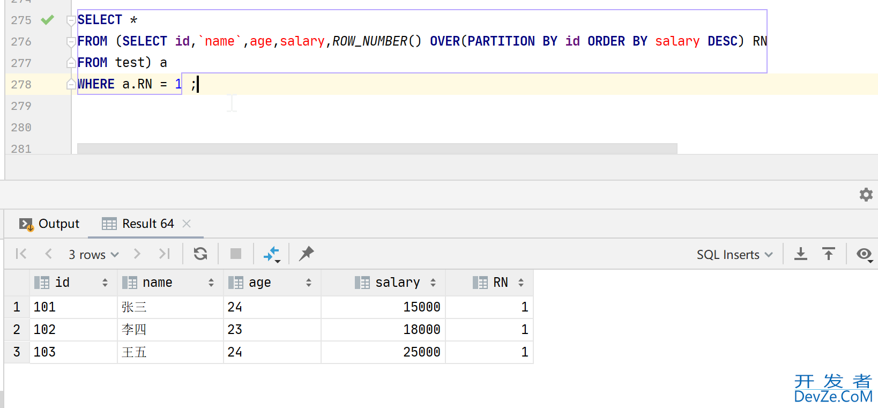Click name cell 张三

(x=170, y=307)
